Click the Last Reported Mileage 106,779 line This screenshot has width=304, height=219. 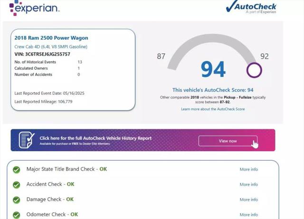click(43, 101)
